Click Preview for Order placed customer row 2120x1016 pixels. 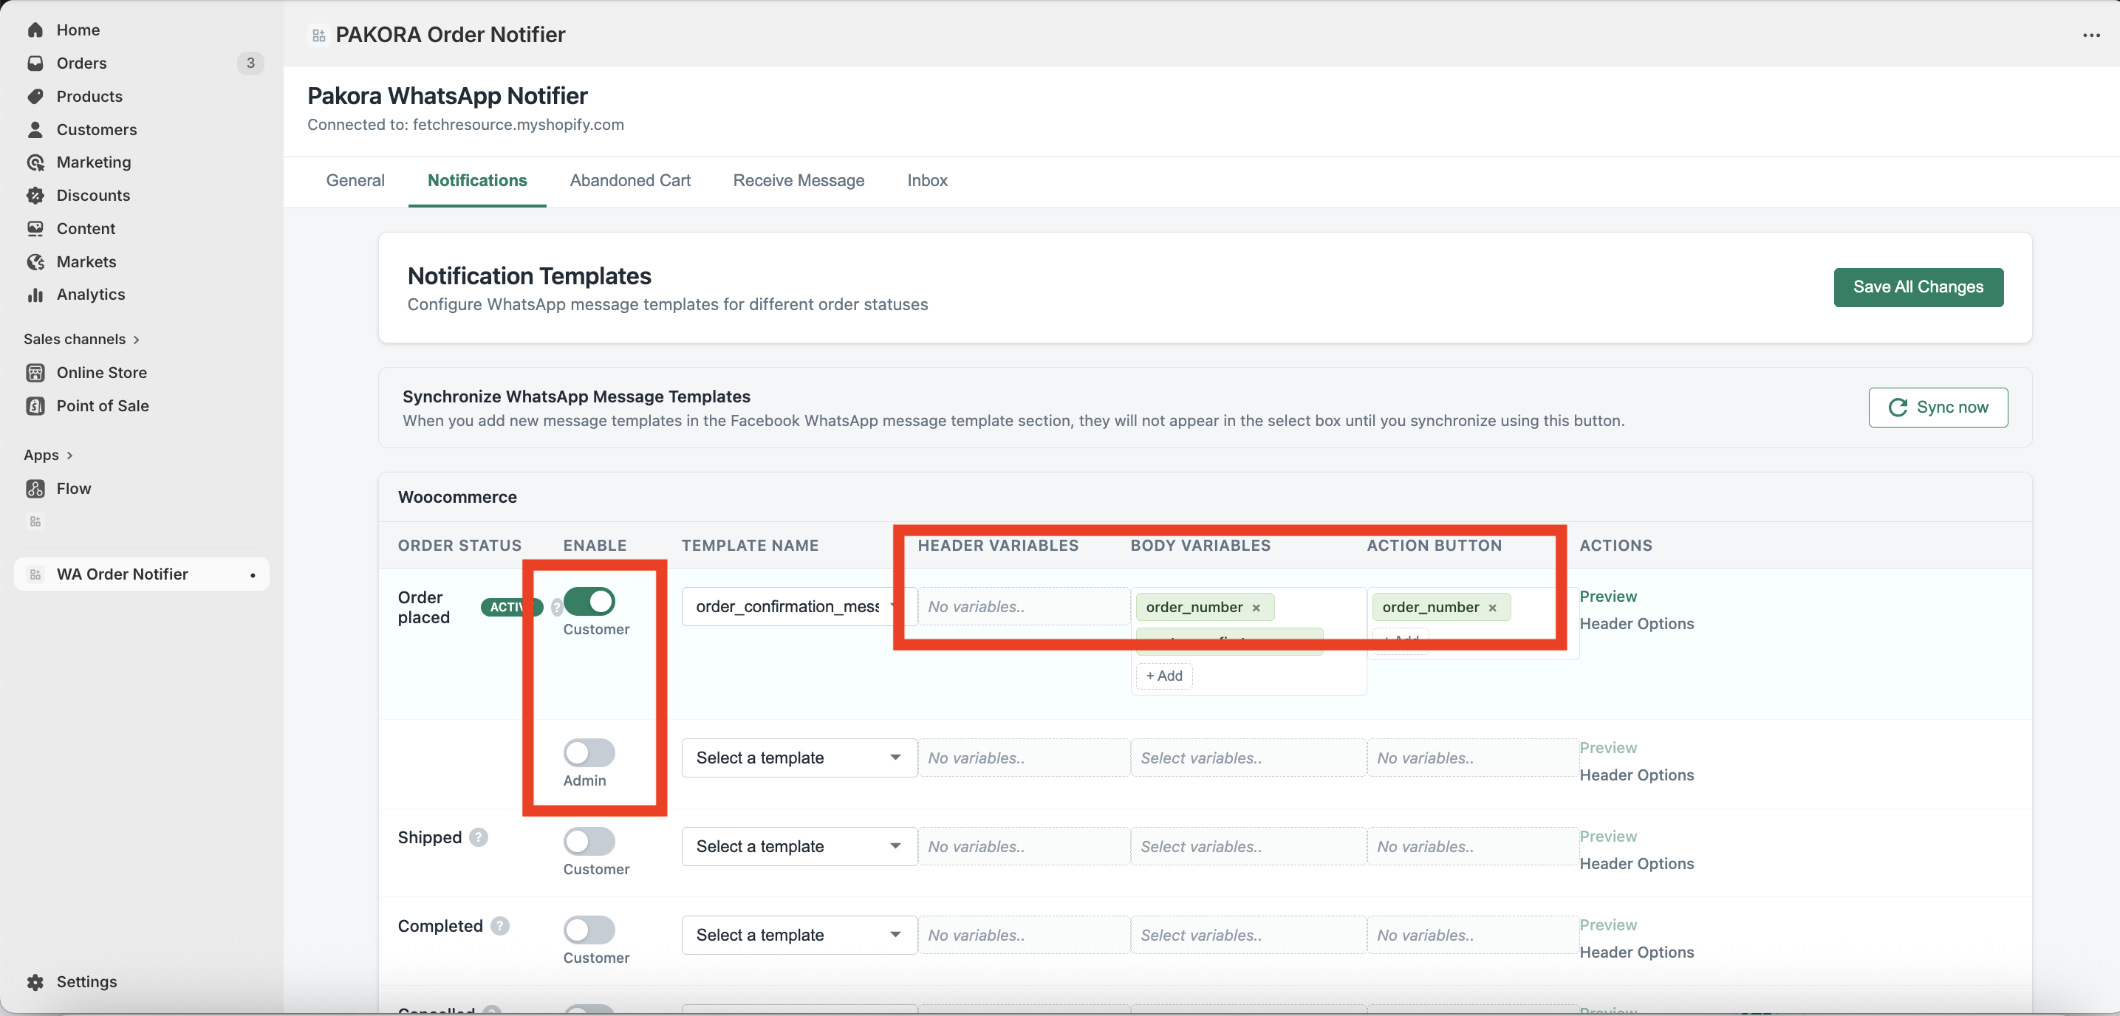[x=1608, y=597]
